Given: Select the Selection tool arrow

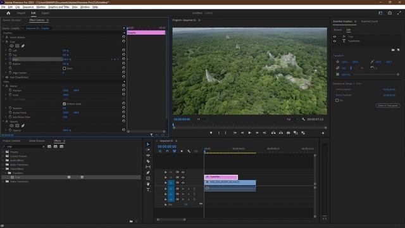Looking at the screenshot, I should click(x=148, y=144).
